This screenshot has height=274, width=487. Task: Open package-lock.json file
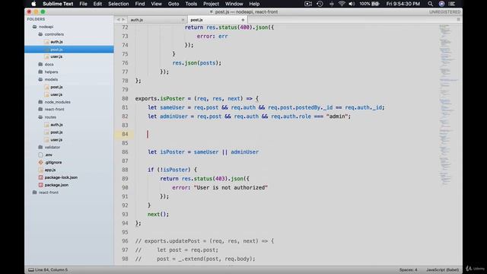coord(61,177)
